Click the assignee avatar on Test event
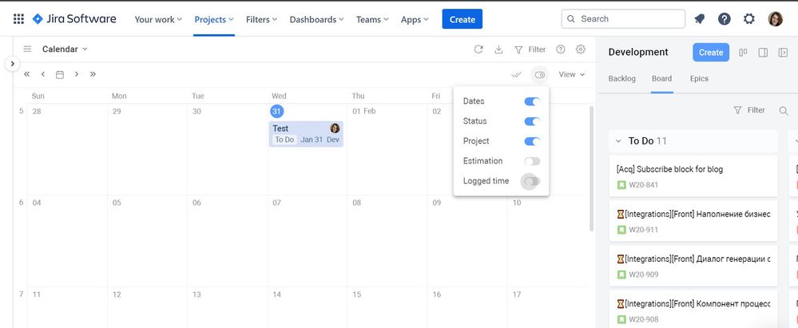The height and width of the screenshot is (328, 798). click(x=335, y=128)
